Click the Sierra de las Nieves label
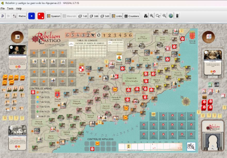Screen dimensions: 227x158 pos(39,123)
